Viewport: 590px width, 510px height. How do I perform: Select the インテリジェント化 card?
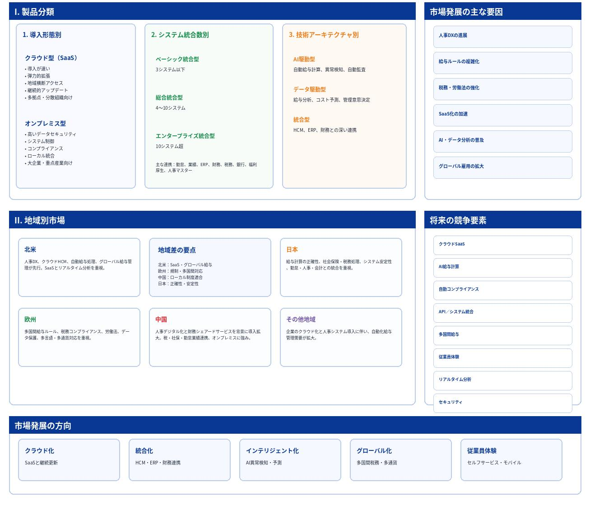tap(290, 459)
